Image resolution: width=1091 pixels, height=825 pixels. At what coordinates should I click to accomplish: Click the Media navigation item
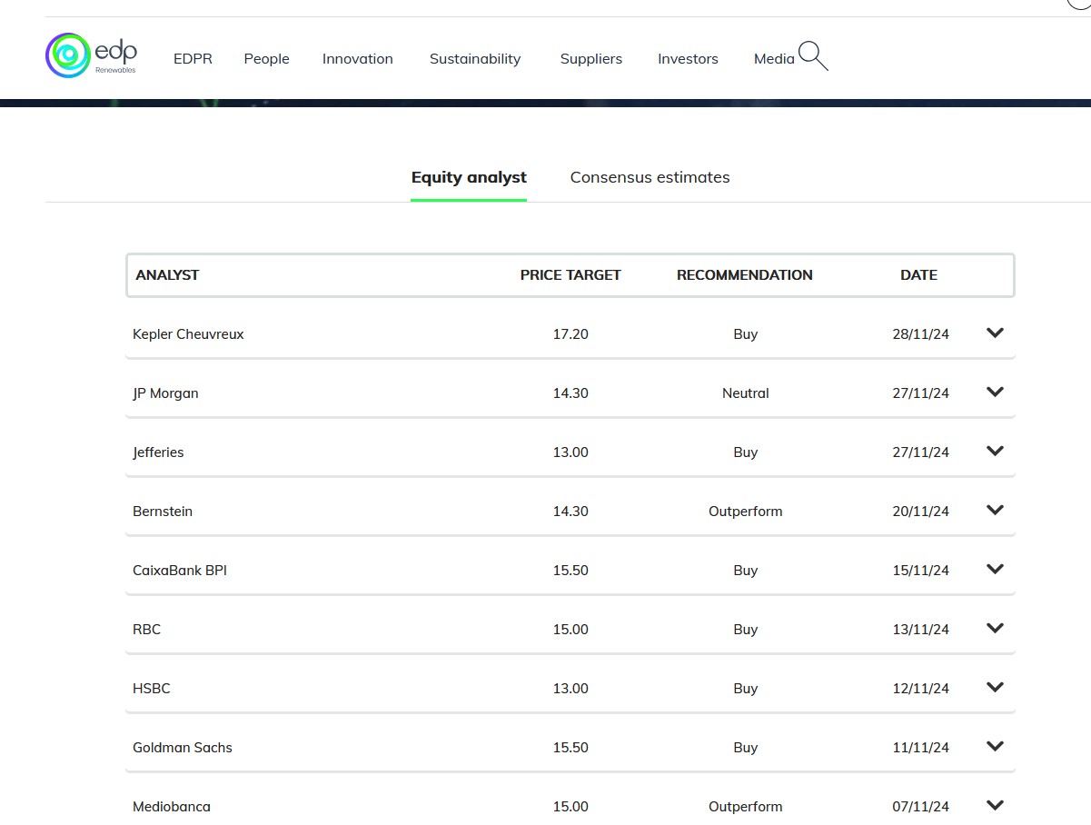tap(773, 59)
